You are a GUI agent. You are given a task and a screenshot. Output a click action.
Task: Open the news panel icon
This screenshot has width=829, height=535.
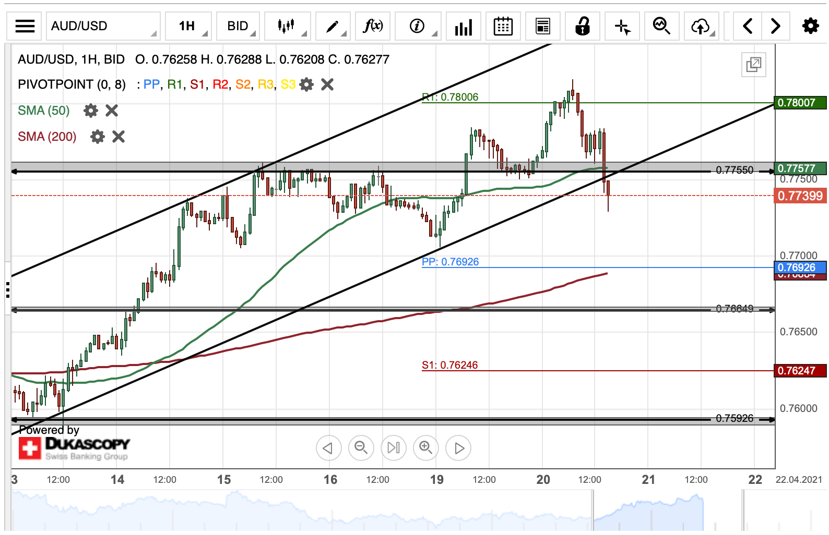[x=542, y=26]
